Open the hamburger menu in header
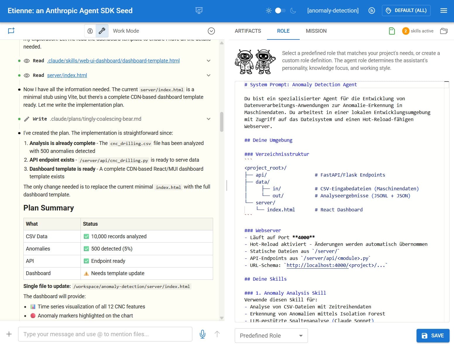Screen dimensions: 454x347 click(443, 11)
